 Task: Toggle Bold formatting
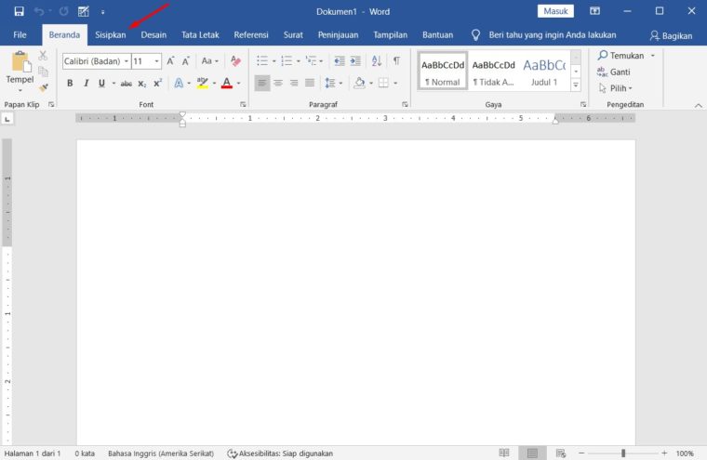70,83
